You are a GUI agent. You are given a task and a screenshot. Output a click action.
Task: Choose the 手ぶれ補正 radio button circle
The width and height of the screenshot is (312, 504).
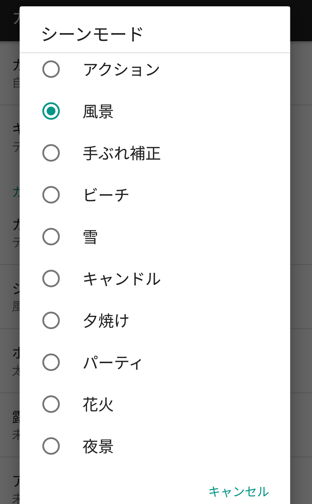point(51,153)
